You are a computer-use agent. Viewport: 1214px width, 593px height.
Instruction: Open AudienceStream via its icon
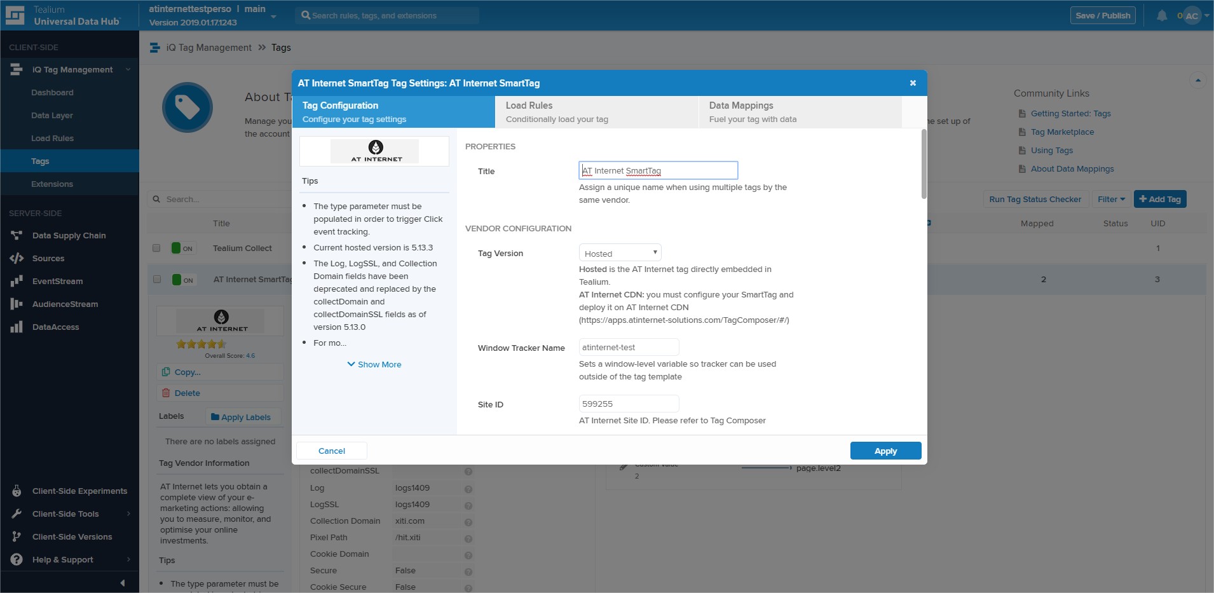(17, 304)
